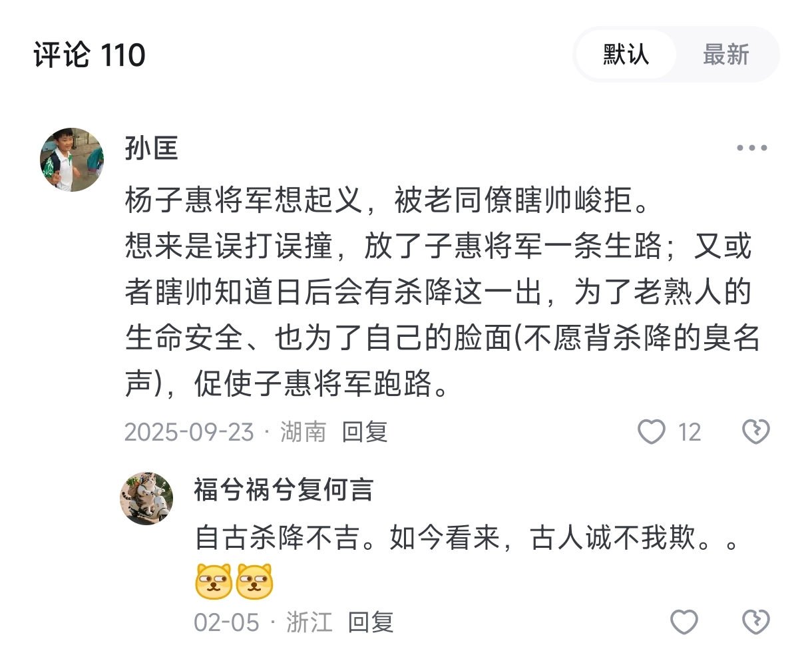Switch to the 最新 sort tab
The height and width of the screenshot is (649, 812).
726,55
